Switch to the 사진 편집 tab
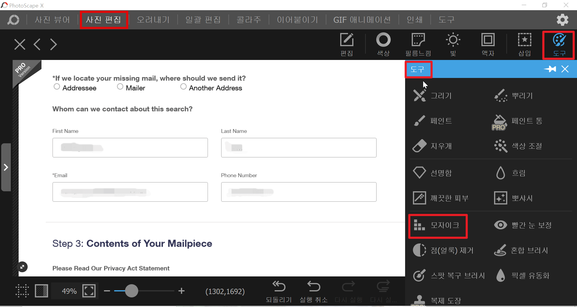 pyautogui.click(x=104, y=20)
